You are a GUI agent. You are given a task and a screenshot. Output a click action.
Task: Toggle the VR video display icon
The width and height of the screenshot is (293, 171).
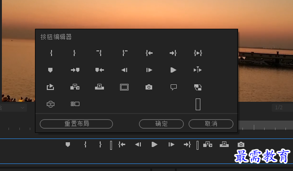(x=51, y=104)
